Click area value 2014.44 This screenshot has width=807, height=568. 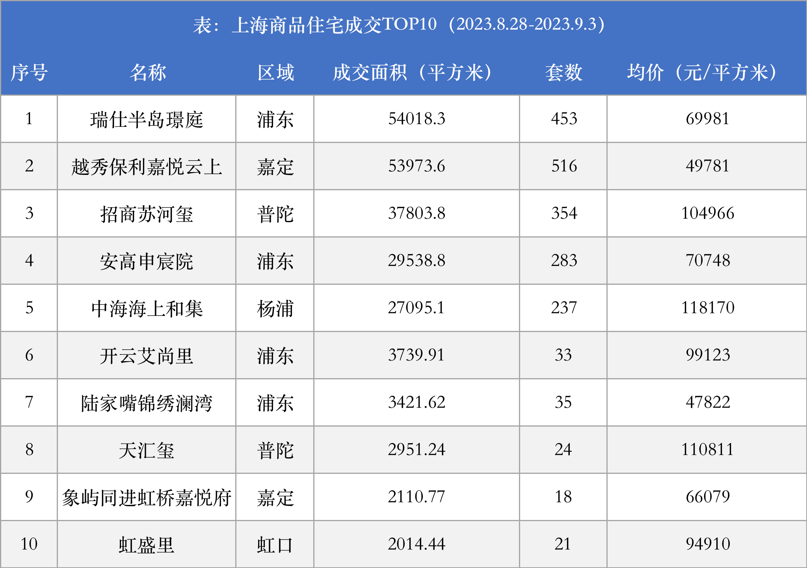click(417, 544)
